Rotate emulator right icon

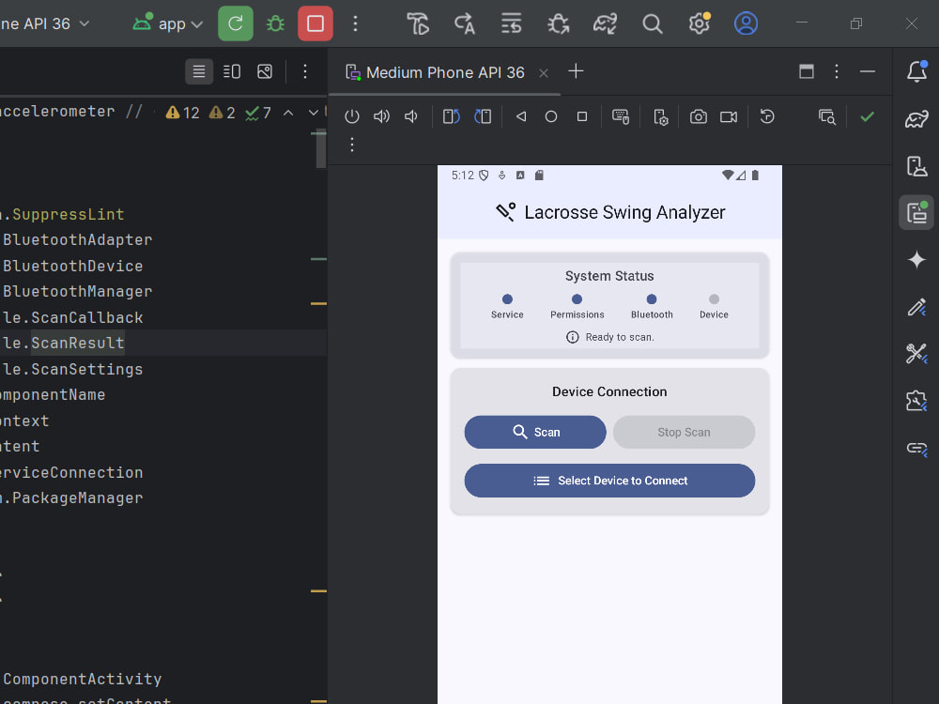(x=483, y=116)
